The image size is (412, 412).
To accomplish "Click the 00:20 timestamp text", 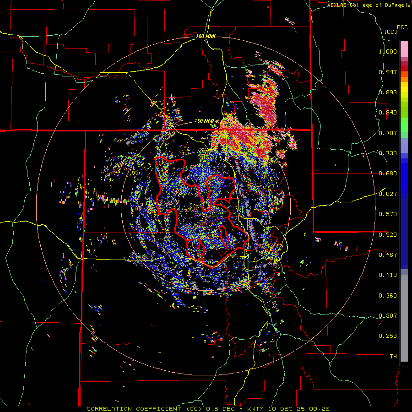I will pos(319,409).
